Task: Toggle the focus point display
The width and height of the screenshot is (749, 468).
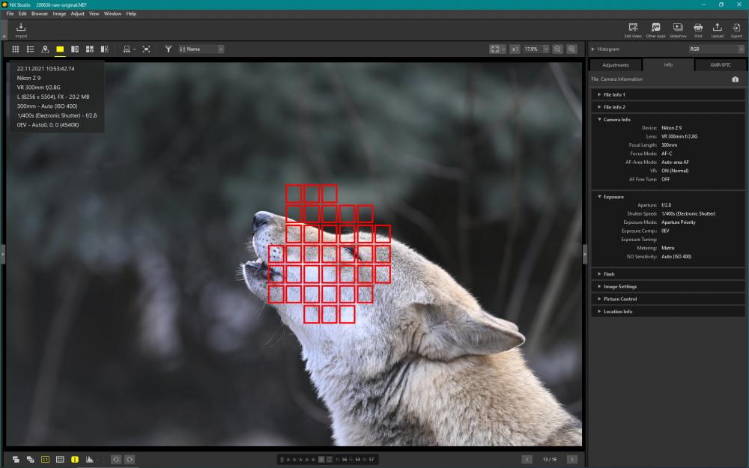Action: pyautogui.click(x=45, y=460)
